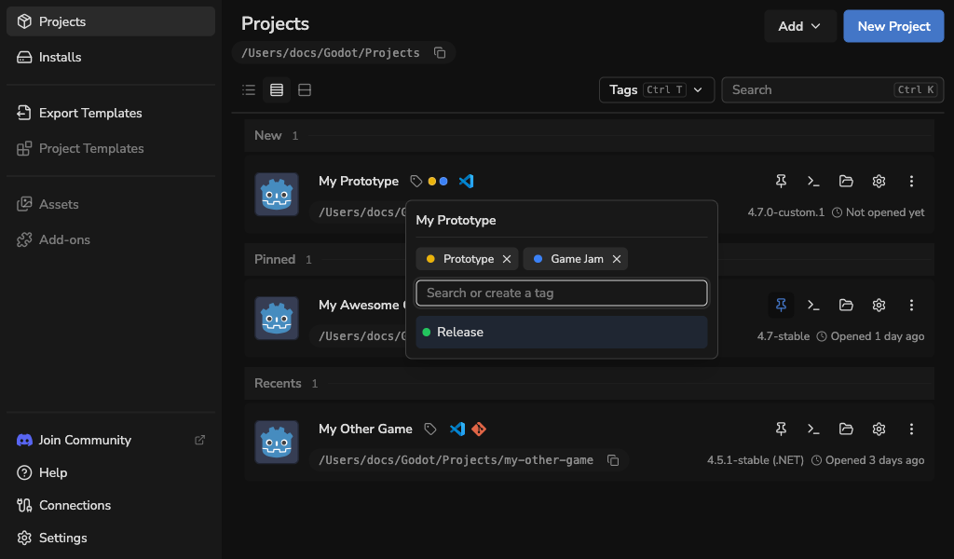
Task: Click the 4.7.0-custom.1 version label
Action: pyautogui.click(x=786, y=213)
